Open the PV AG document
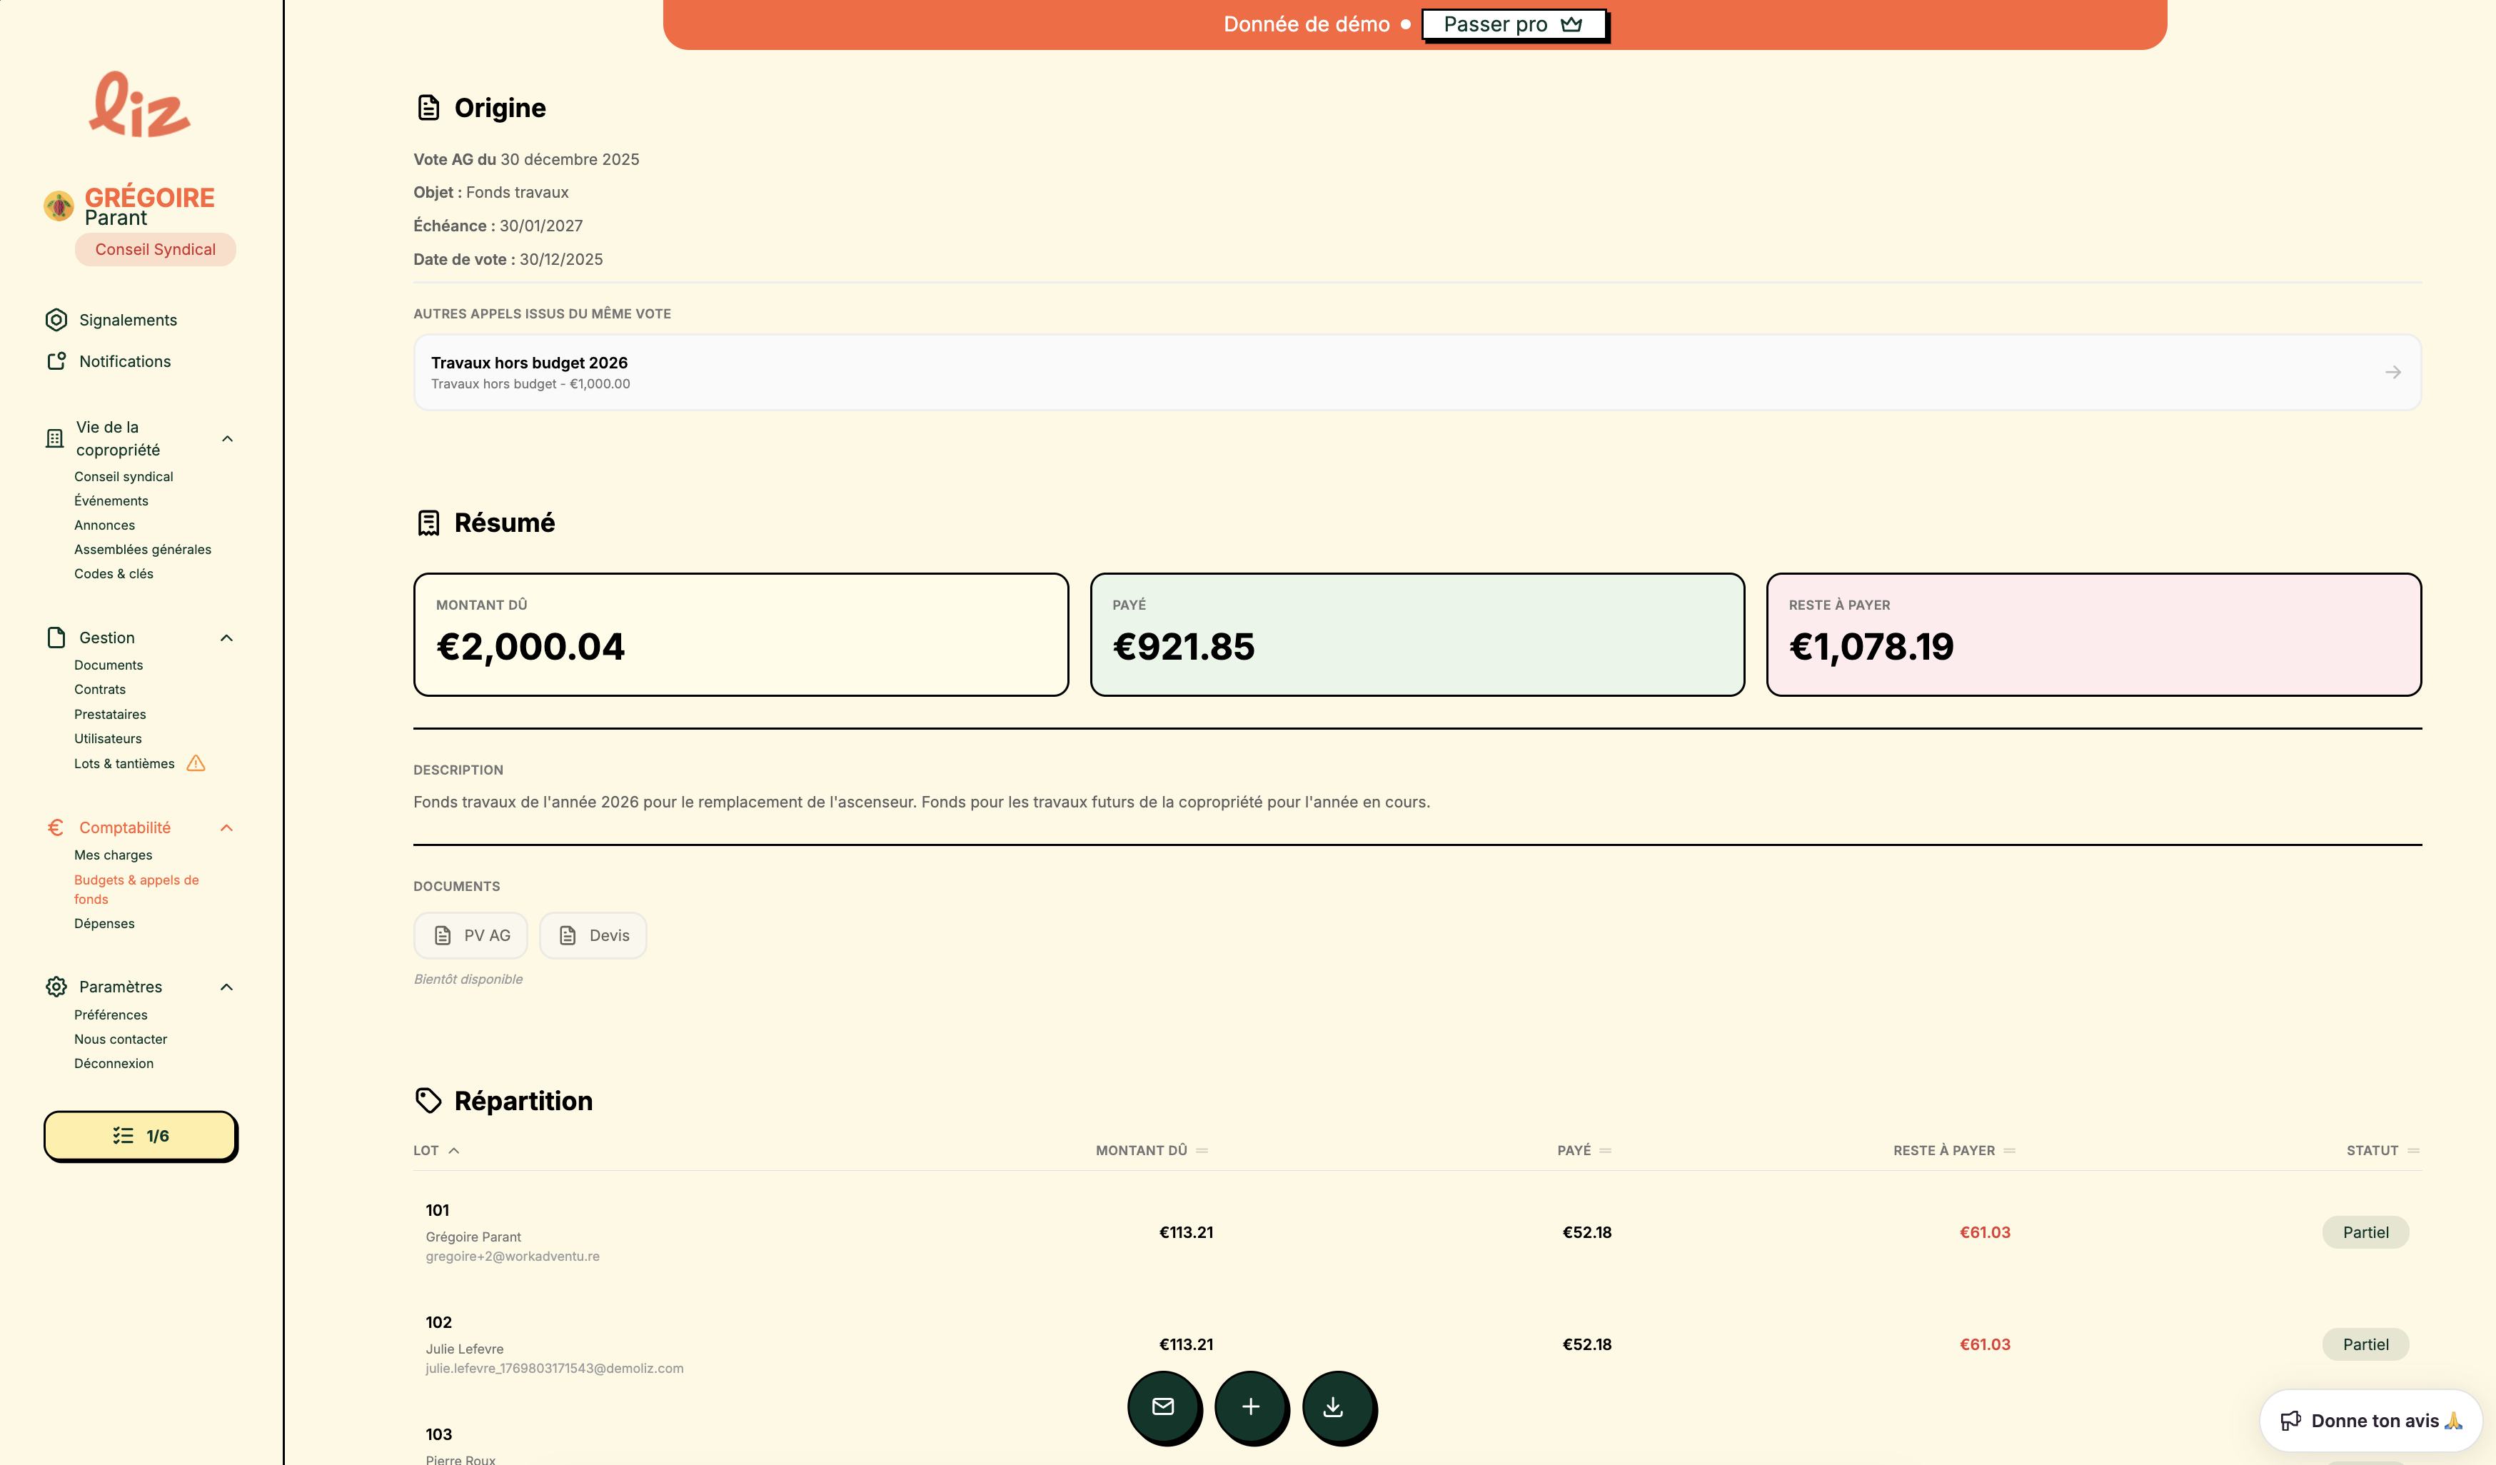 coord(470,935)
